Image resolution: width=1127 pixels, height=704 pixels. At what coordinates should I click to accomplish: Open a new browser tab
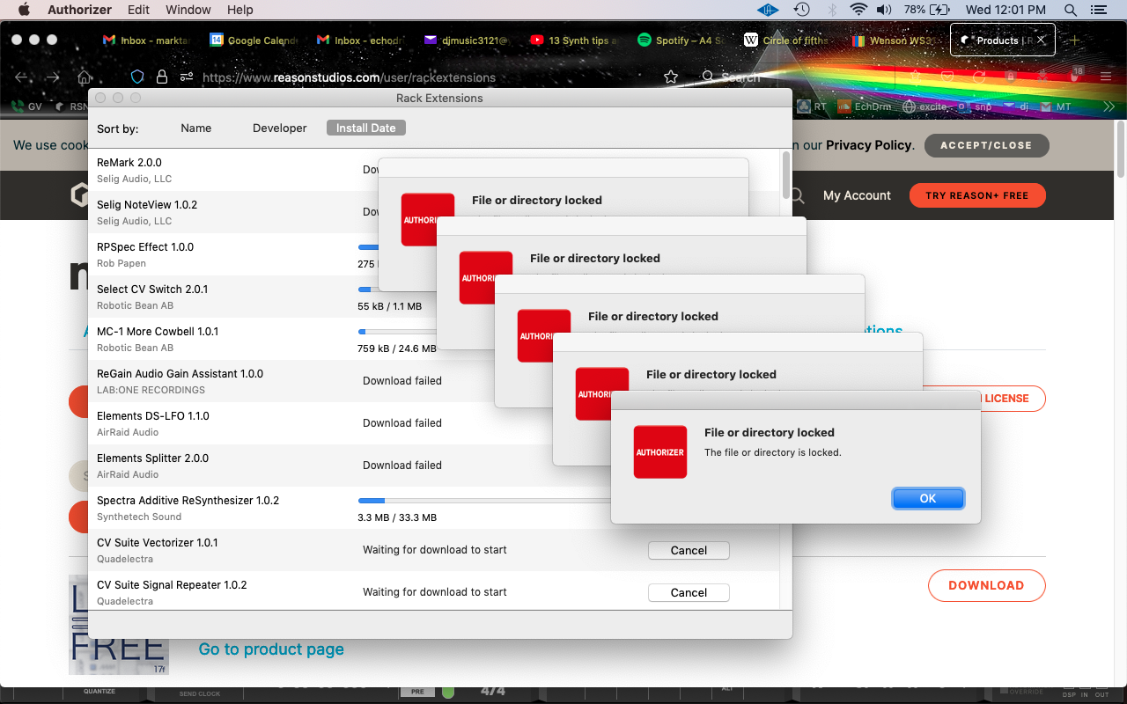tap(1074, 40)
